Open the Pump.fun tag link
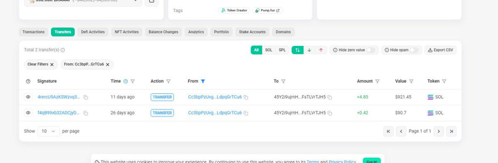 [x=268, y=10]
